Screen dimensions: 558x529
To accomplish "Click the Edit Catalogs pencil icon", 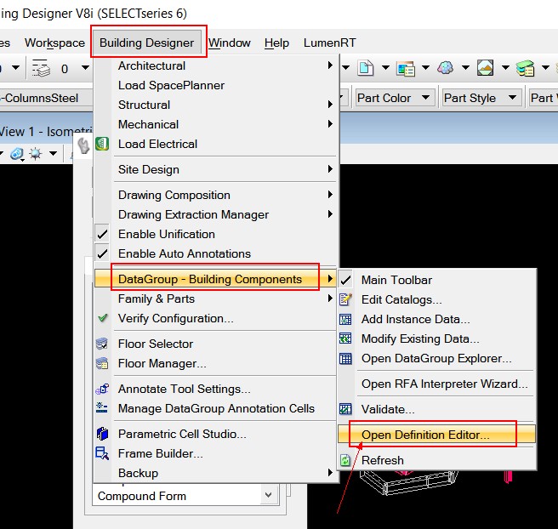I will tap(345, 299).
